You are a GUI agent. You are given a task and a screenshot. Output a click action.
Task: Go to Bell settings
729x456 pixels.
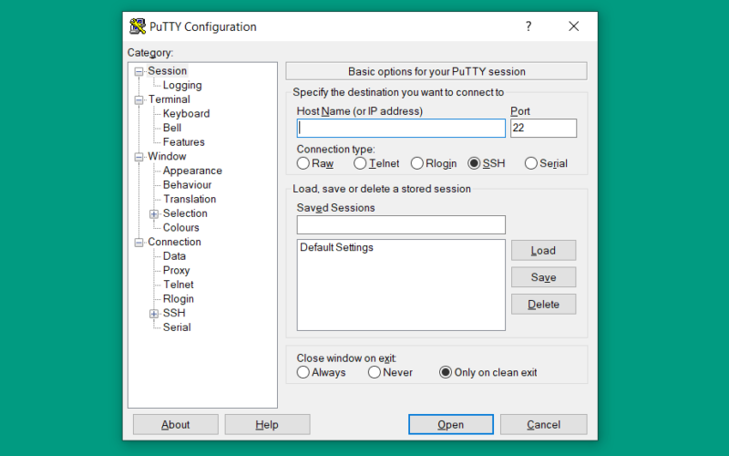coord(172,128)
